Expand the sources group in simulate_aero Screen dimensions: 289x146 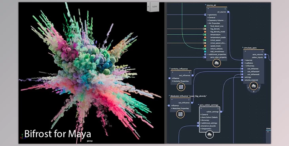tap(245, 60)
